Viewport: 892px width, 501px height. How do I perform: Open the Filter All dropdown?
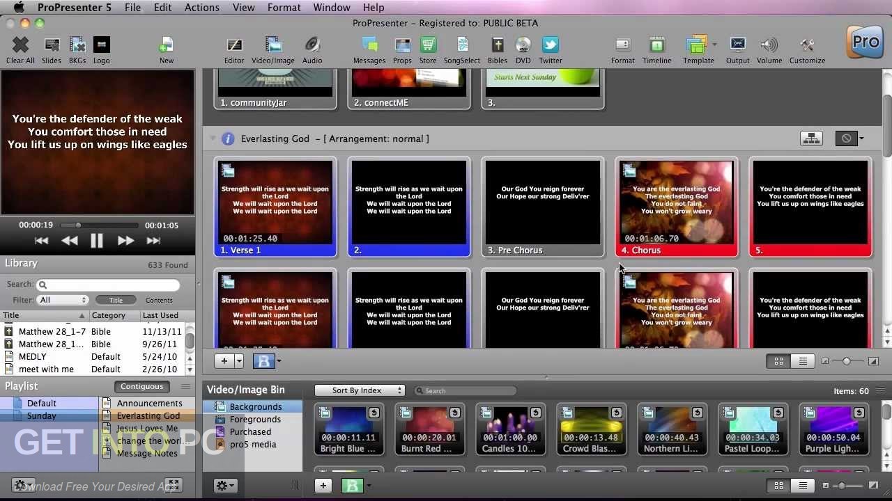pos(63,300)
